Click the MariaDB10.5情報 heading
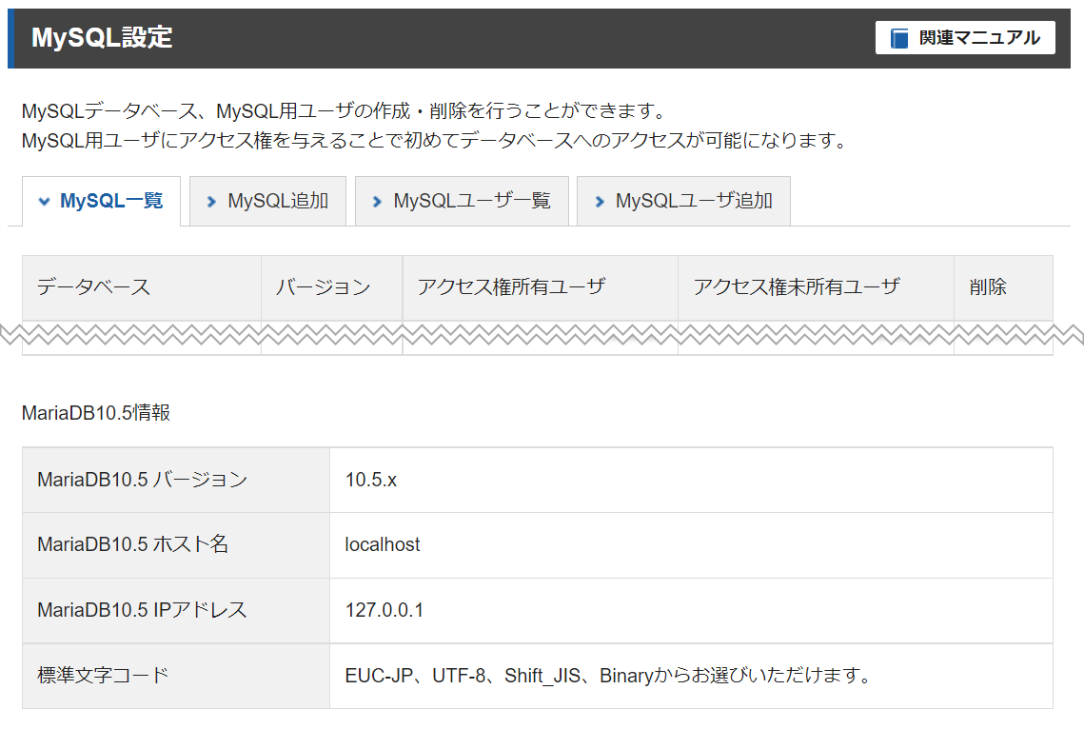Viewport: 1084px width, 729px height. 96,412
